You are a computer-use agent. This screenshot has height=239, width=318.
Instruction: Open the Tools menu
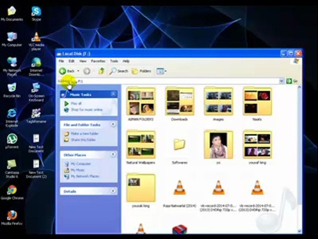point(114,61)
